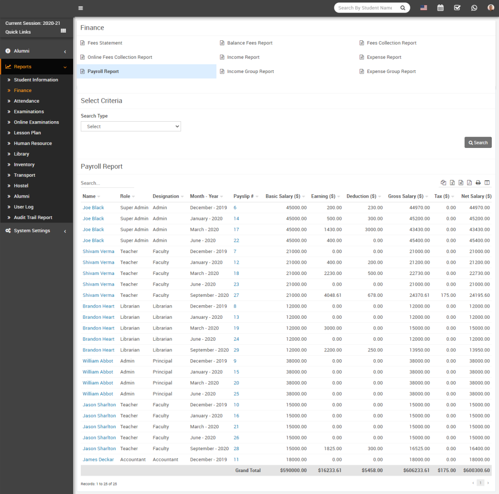Open Brandon Heart's September 2020 row name

98,350
